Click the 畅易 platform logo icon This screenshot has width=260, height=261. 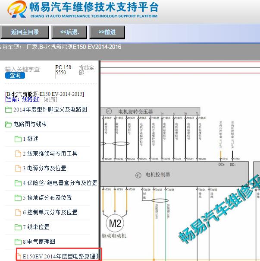[x=17, y=9]
